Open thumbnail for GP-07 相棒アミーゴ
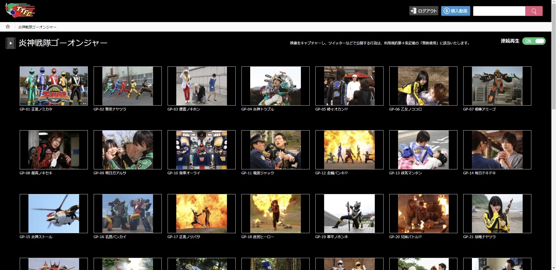 [x=497, y=86]
